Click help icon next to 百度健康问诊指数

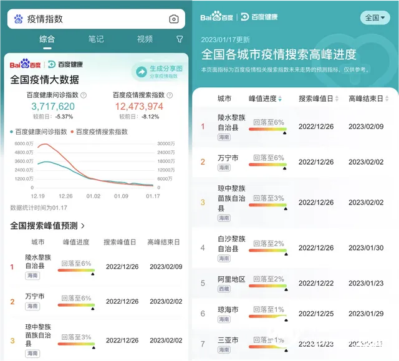click(x=84, y=95)
